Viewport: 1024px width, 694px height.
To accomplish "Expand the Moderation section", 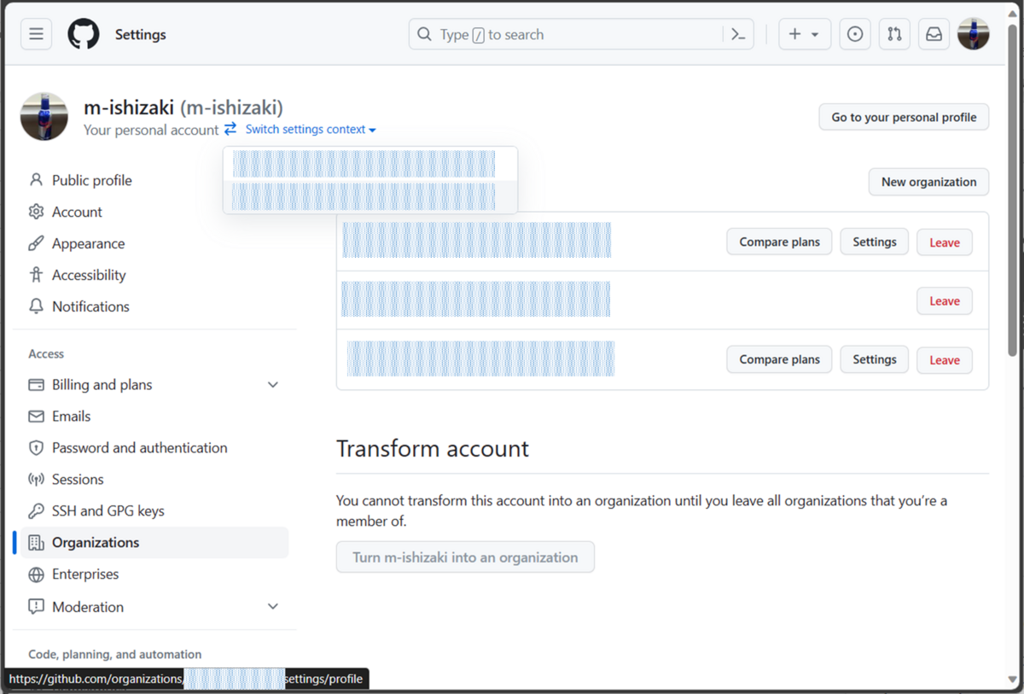I will point(272,606).
